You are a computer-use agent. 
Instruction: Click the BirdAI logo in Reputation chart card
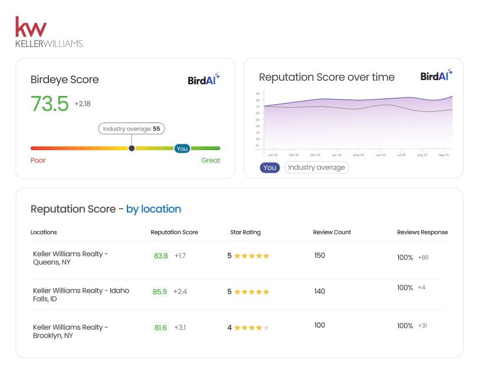tap(437, 76)
